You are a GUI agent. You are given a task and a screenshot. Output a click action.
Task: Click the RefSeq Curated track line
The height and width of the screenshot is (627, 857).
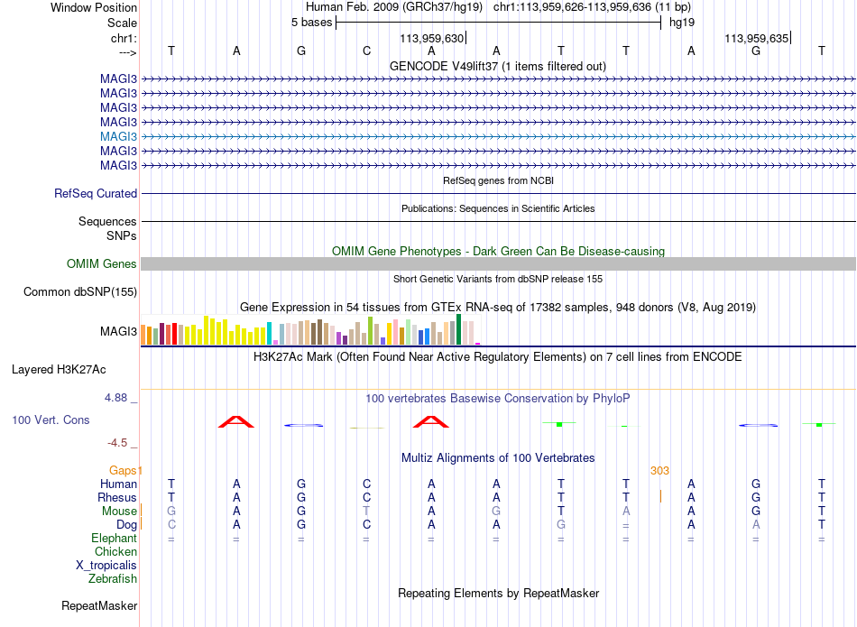[499, 193]
